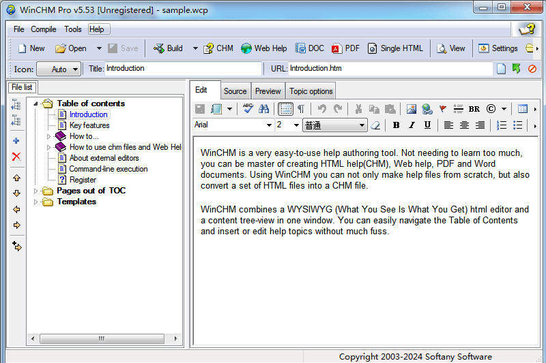Viewport: 546px width, 363px height.
Task: Expand the Templates folder
Action: 35,202
